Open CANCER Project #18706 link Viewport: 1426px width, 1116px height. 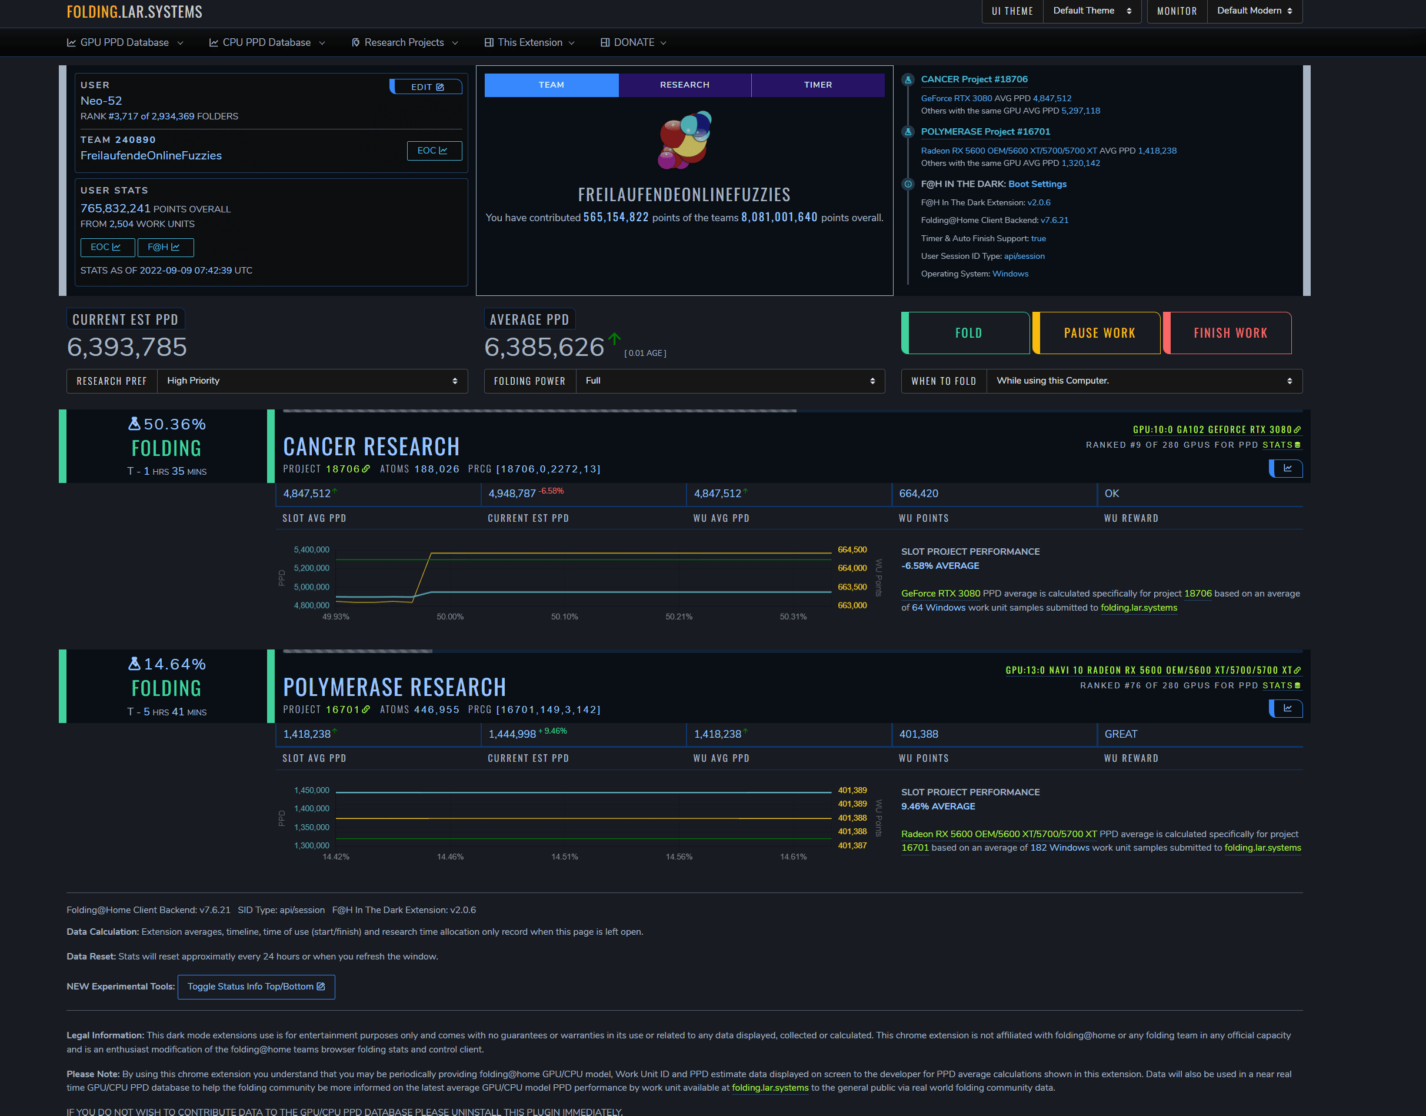click(974, 79)
